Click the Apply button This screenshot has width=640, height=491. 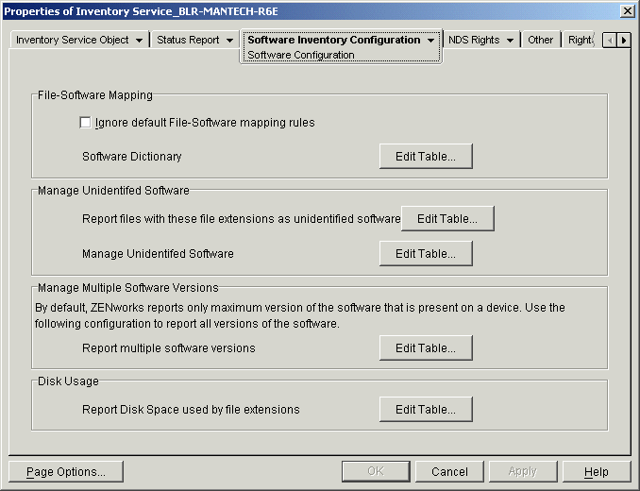click(523, 472)
